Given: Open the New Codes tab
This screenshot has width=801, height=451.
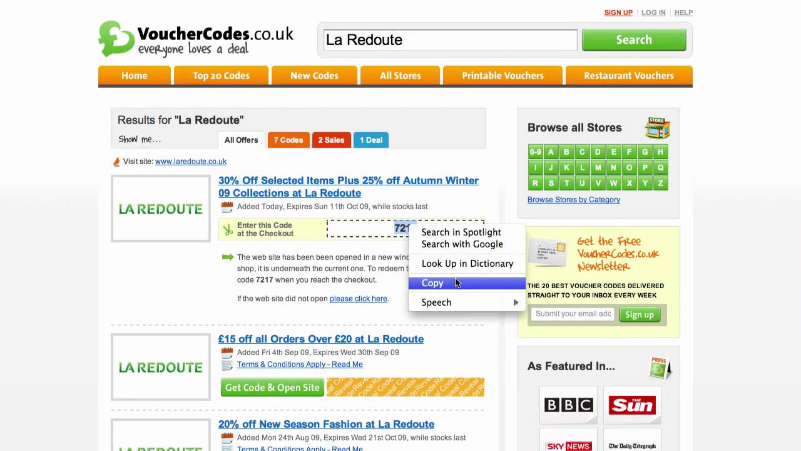Looking at the screenshot, I should [314, 75].
